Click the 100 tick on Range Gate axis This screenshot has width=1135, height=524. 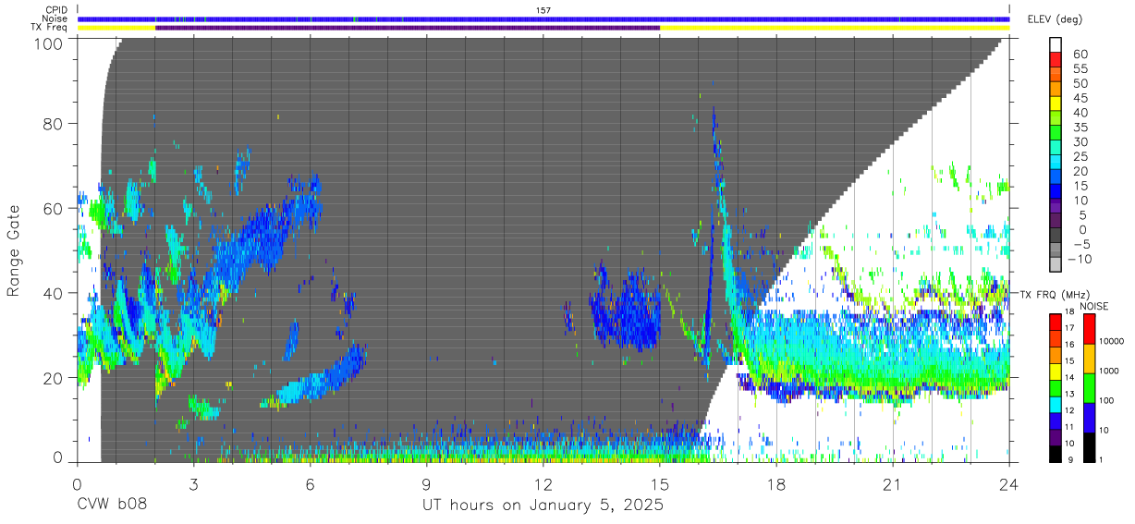click(50, 43)
